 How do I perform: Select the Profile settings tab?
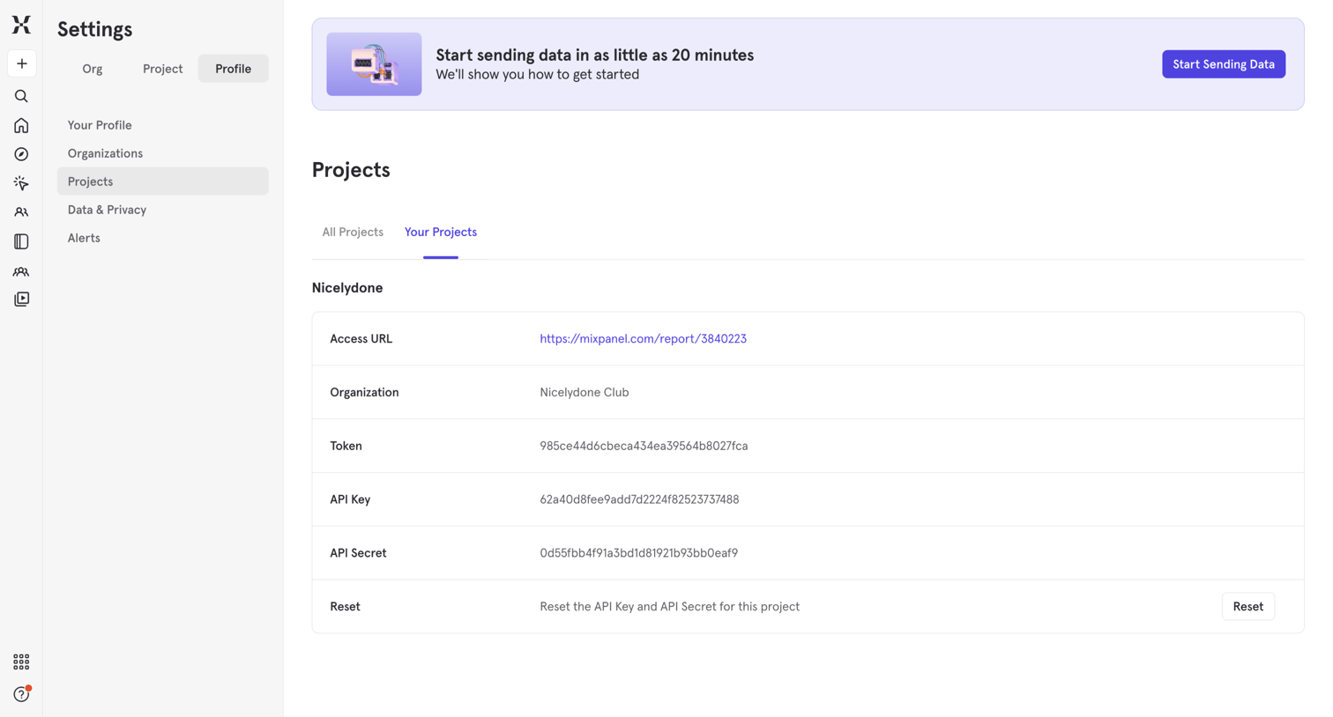coord(234,69)
